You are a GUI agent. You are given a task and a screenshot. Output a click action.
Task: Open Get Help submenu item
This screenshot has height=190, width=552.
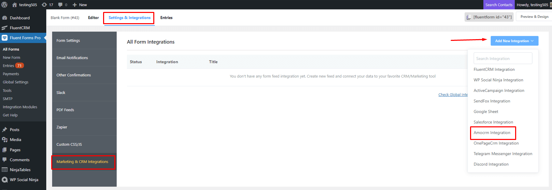pyautogui.click(x=10, y=115)
